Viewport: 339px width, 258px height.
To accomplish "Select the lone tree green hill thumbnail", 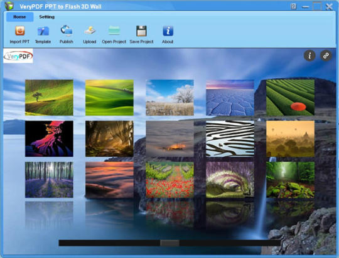I will (49, 98).
